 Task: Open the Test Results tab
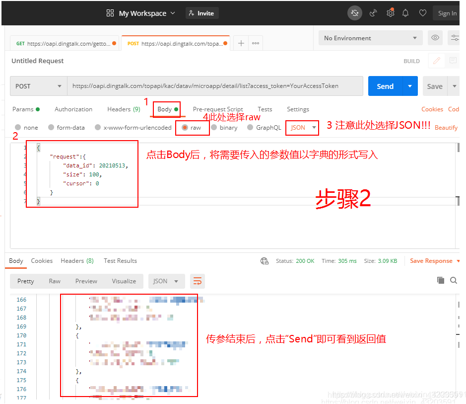[x=121, y=261]
